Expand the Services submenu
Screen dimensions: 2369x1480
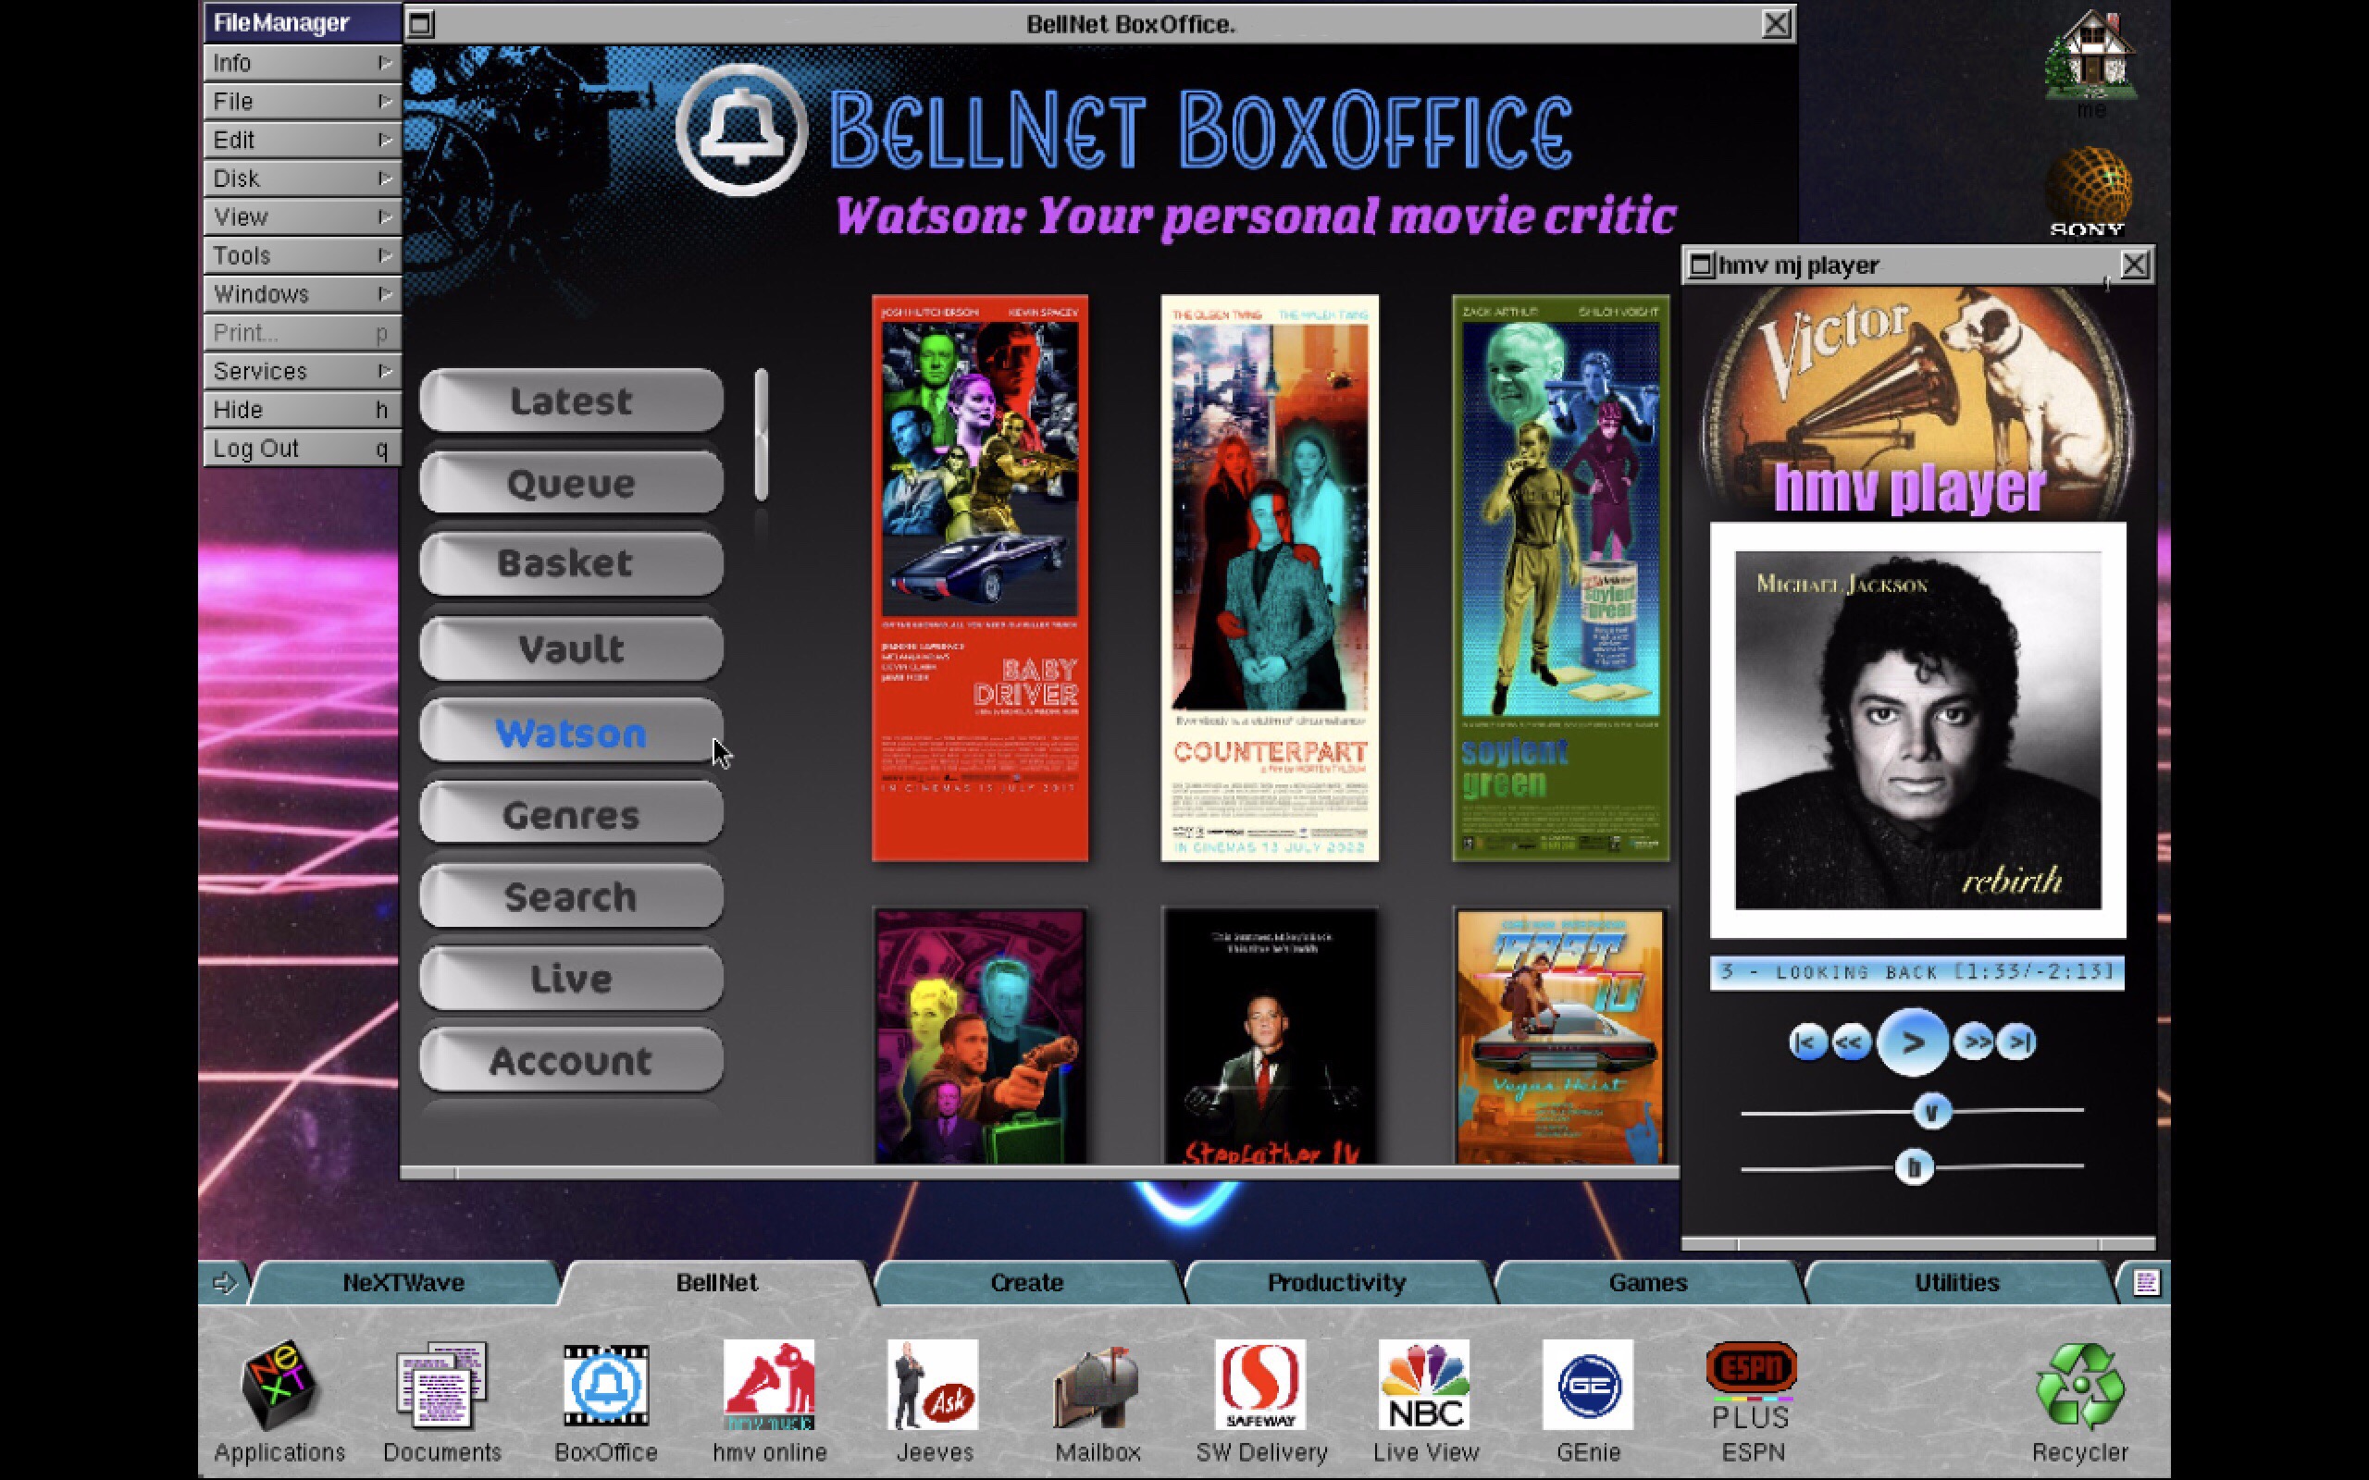(x=302, y=371)
